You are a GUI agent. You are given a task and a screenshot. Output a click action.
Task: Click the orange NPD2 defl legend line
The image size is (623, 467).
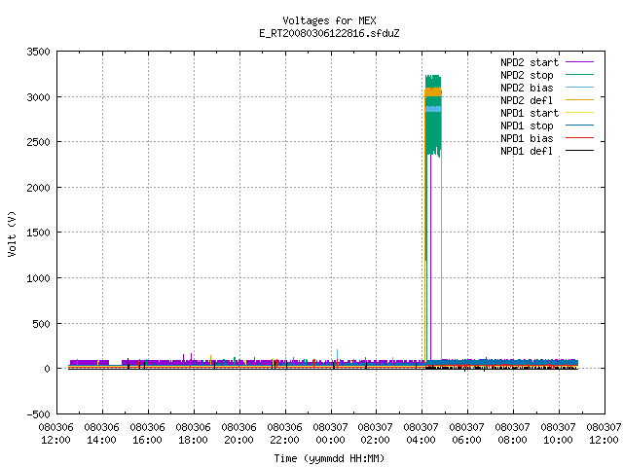pos(580,100)
